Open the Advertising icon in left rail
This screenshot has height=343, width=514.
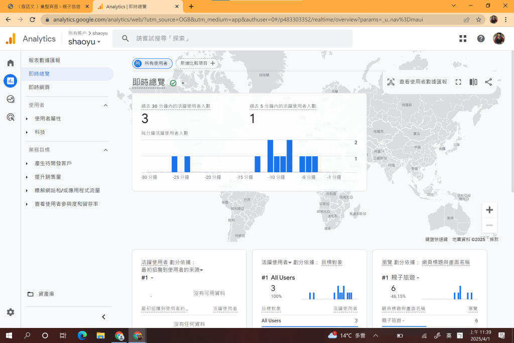tap(10, 117)
